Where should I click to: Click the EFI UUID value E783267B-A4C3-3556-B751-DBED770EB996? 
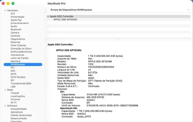point(112,105)
